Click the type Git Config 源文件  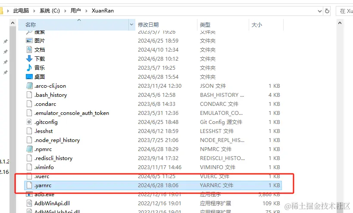pyautogui.click(x=221, y=122)
